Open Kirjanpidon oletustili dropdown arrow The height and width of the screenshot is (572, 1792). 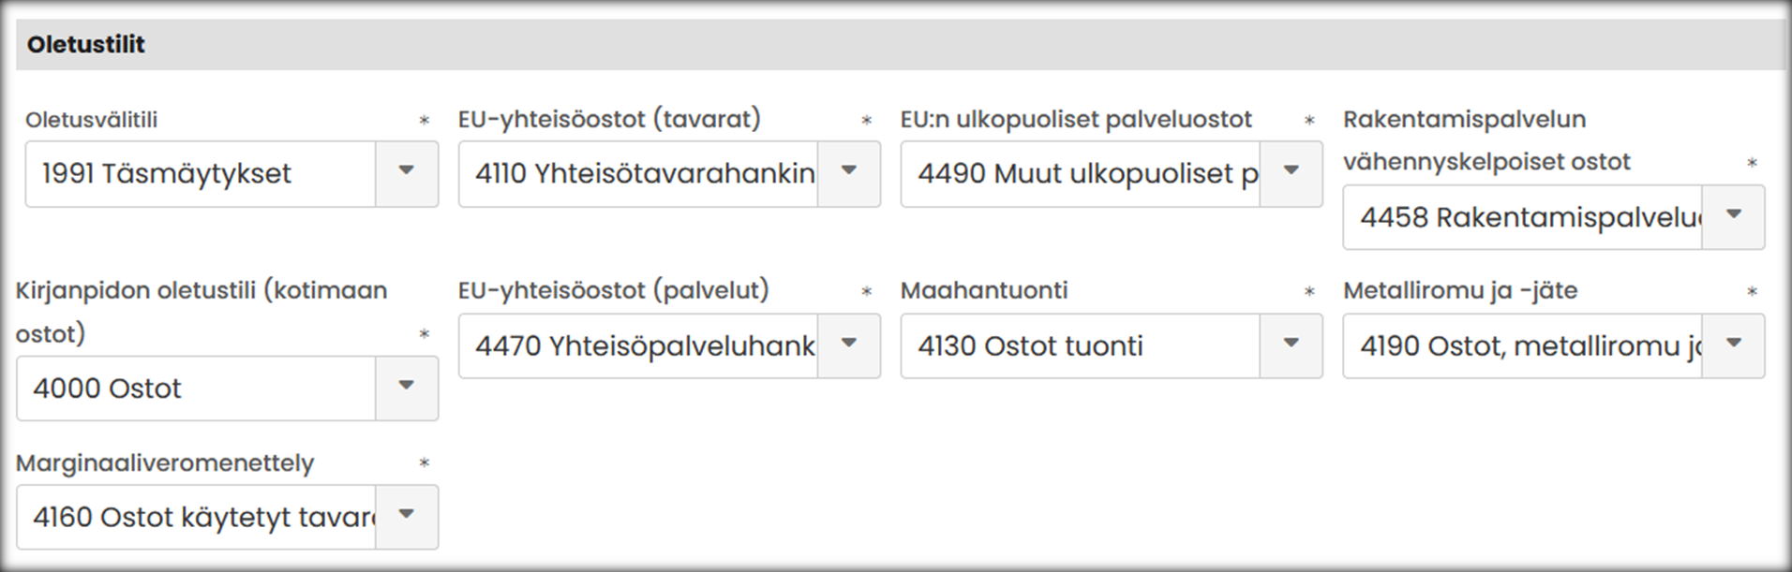click(406, 388)
